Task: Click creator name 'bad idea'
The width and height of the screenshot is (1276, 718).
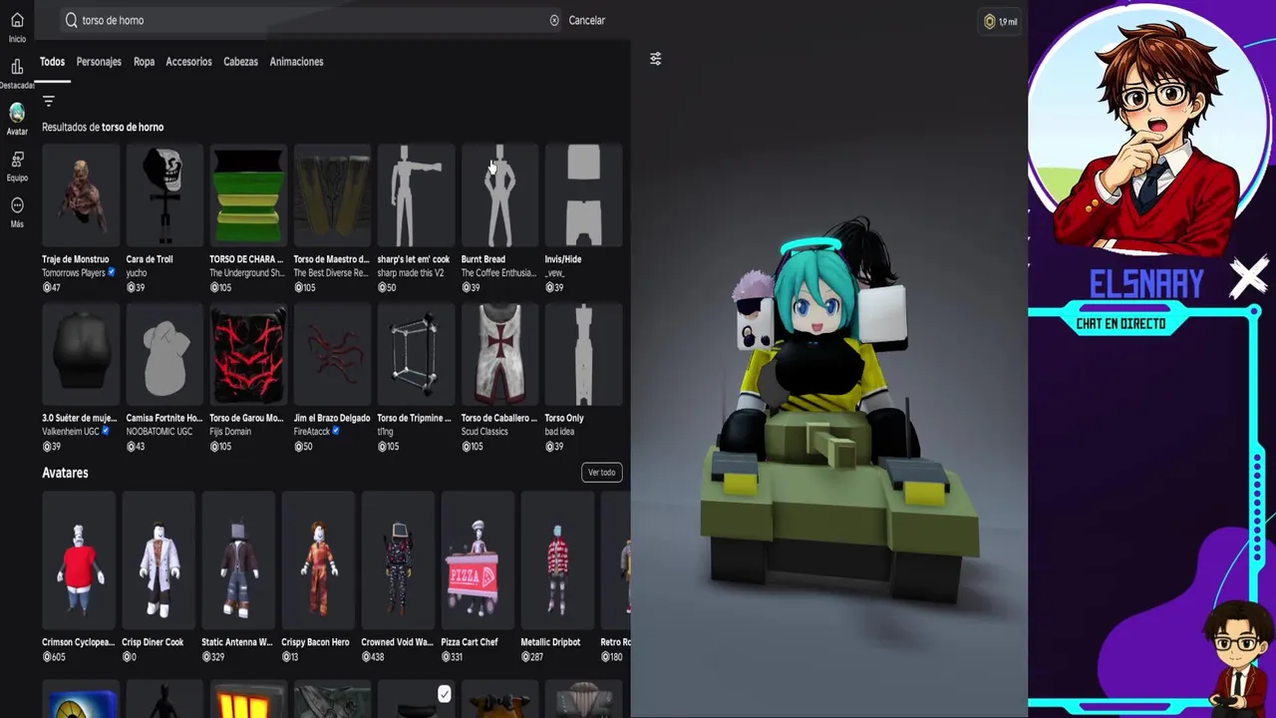Action: pyautogui.click(x=560, y=432)
